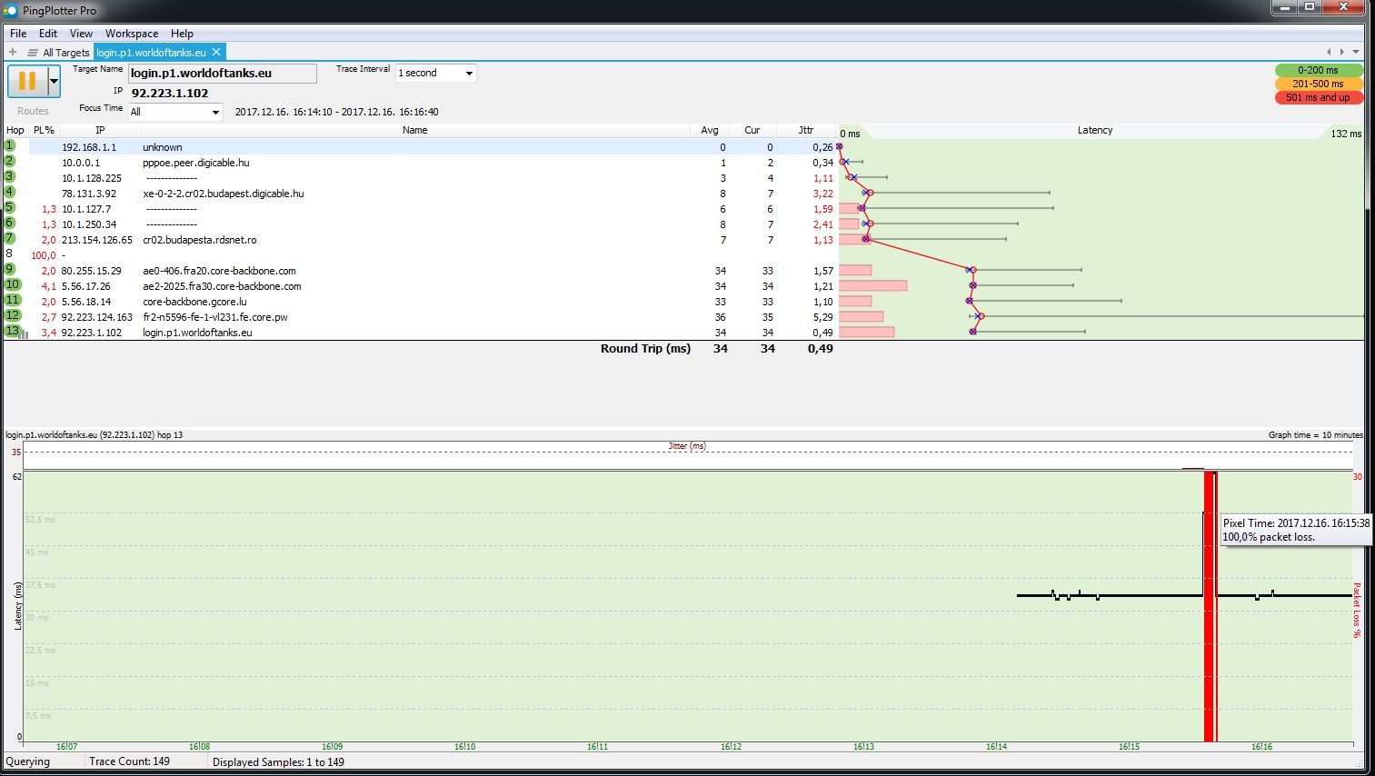Open the tab overflow dropdown arrow
The height and width of the screenshot is (776, 1375).
[1356, 52]
